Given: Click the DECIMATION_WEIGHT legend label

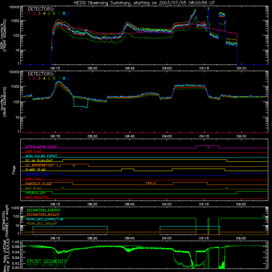Looking at the screenshot, I should pos(43,215).
